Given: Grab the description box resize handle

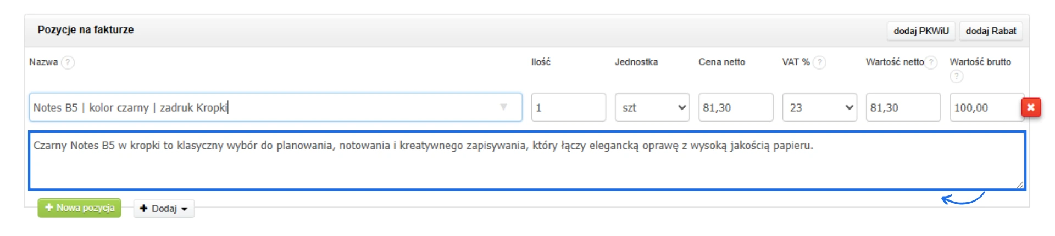Looking at the screenshot, I should point(1020,185).
